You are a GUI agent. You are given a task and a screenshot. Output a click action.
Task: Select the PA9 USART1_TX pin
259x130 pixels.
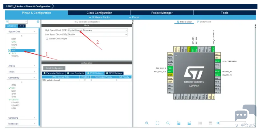pyautogui.click(x=218, y=75)
